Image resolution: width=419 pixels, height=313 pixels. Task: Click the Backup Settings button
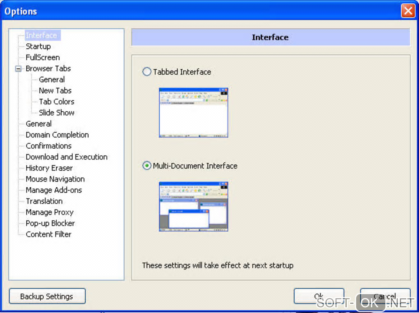(47, 296)
